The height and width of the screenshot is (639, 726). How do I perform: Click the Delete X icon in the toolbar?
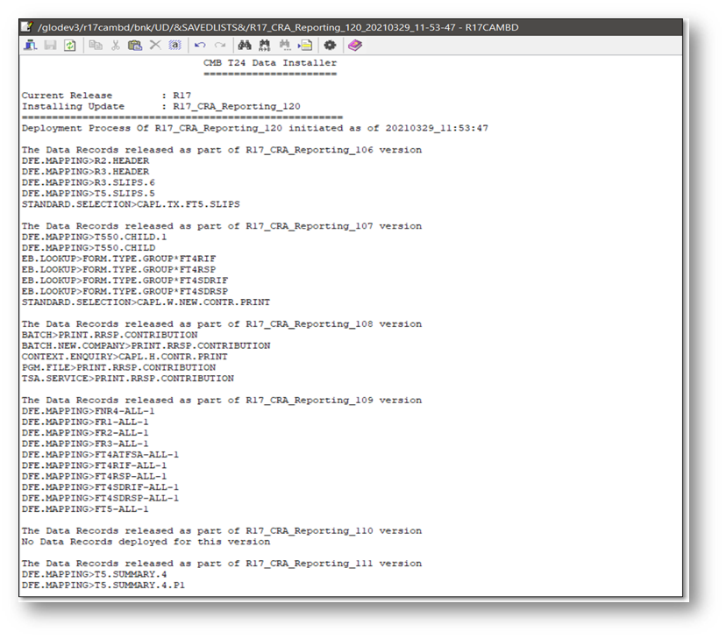click(x=154, y=45)
